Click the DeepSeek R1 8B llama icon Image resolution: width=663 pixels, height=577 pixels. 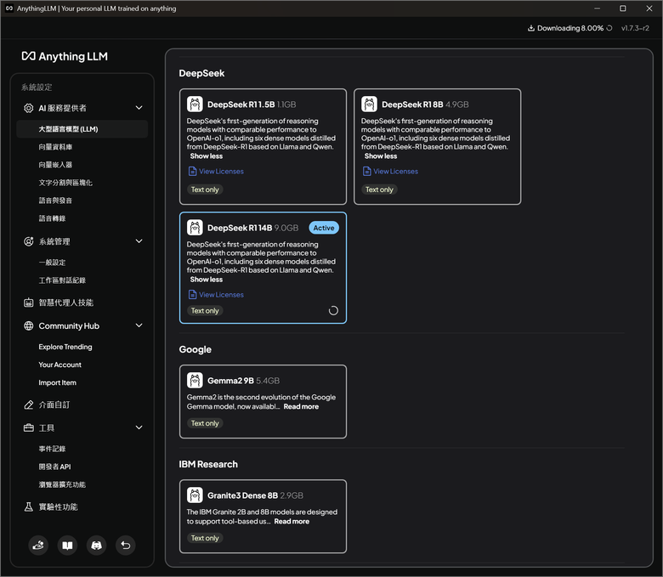pos(369,105)
